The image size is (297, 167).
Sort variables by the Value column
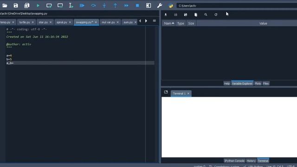[x=263, y=23]
